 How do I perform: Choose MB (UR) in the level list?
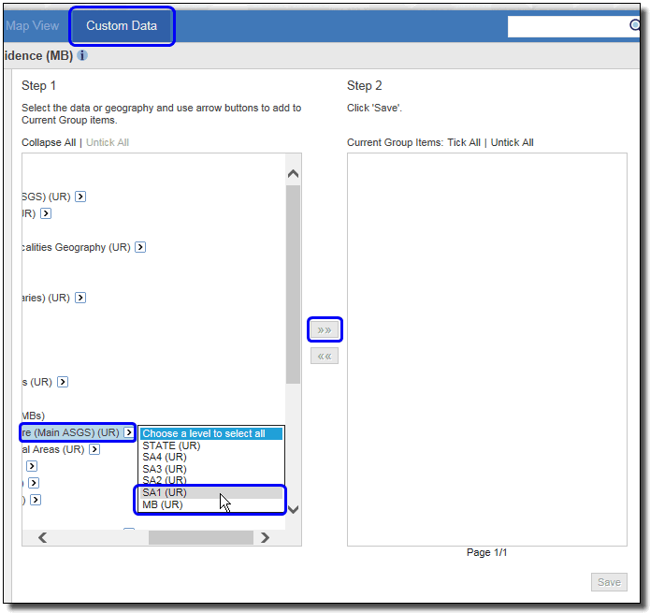point(163,504)
